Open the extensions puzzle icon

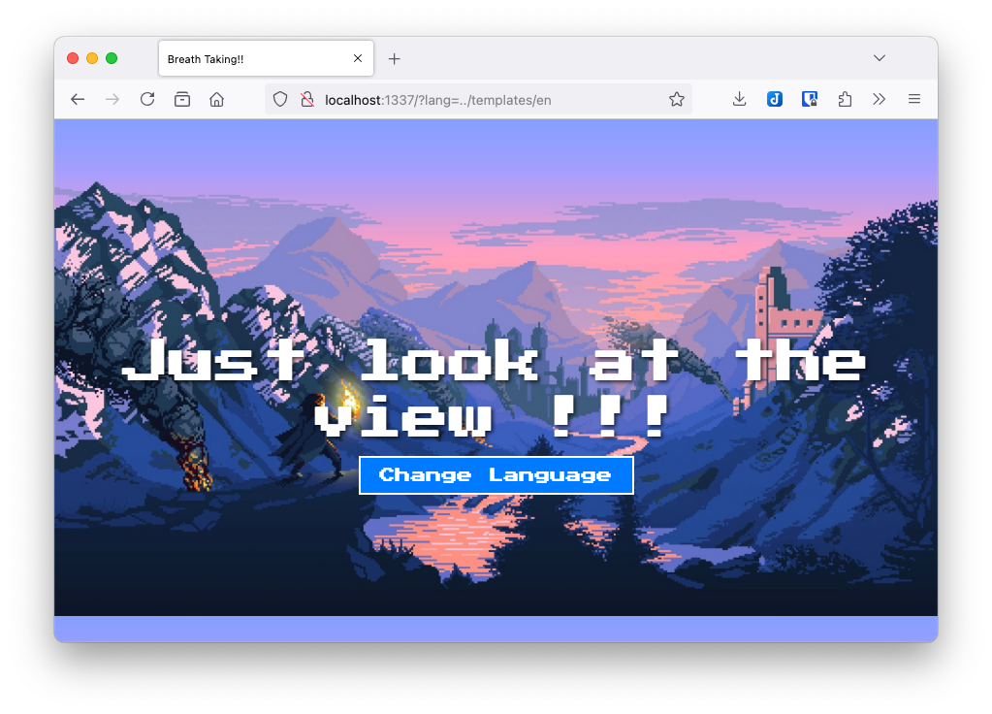845,99
